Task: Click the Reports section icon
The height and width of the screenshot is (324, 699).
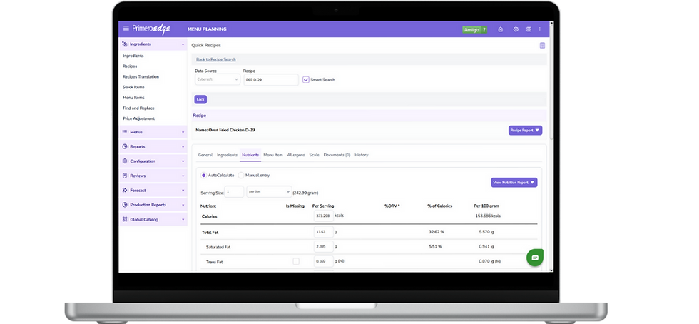Action: [x=124, y=146]
